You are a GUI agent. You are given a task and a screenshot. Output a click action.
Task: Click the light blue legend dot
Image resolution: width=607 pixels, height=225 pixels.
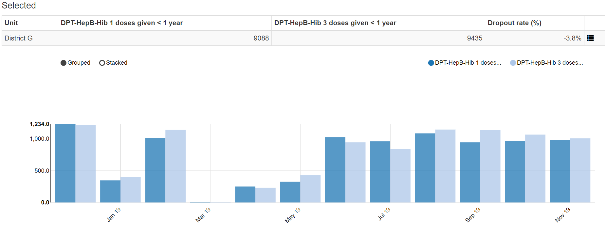513,63
